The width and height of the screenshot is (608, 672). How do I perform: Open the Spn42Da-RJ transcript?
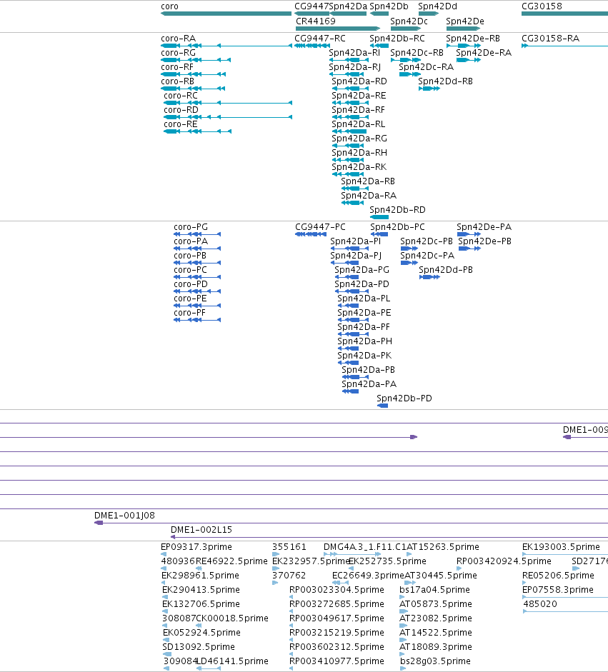pyautogui.click(x=347, y=74)
